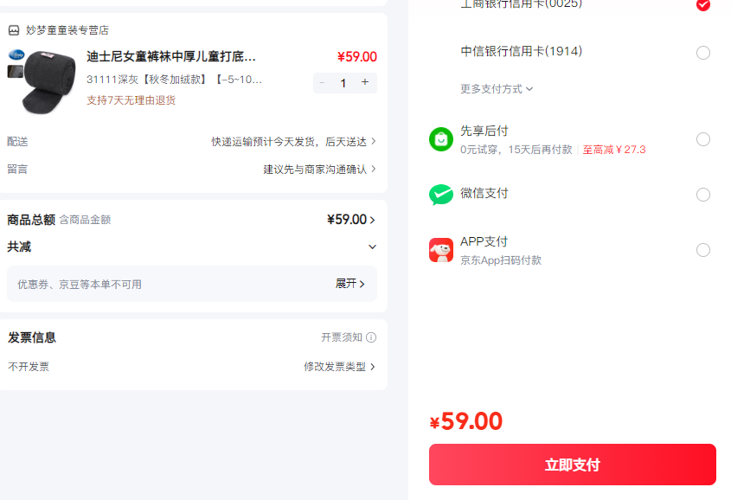
Task: Collapse the 共减 discount section
Action: click(372, 247)
